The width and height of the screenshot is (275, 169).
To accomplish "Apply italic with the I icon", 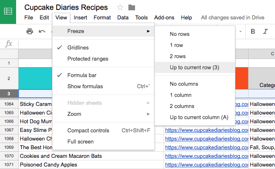I will point(266,31).
